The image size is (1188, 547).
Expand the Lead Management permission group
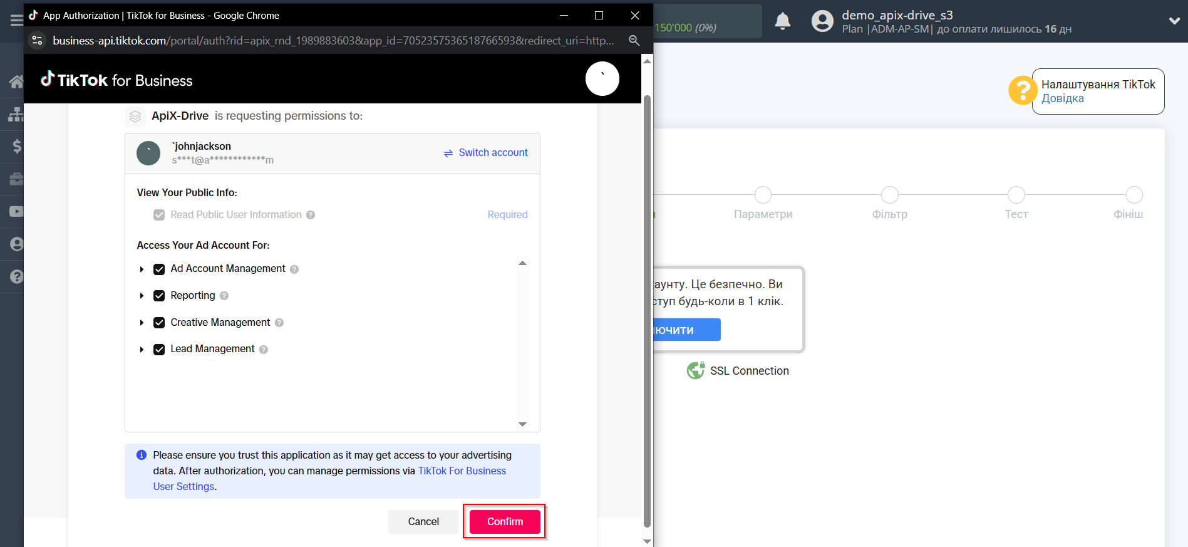point(142,350)
